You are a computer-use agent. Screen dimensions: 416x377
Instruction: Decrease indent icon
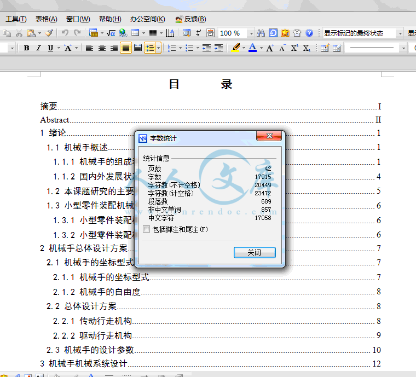coord(206,48)
